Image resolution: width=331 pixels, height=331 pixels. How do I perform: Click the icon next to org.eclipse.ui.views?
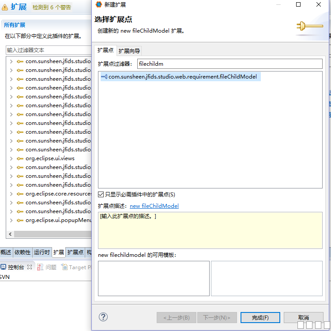20,158
